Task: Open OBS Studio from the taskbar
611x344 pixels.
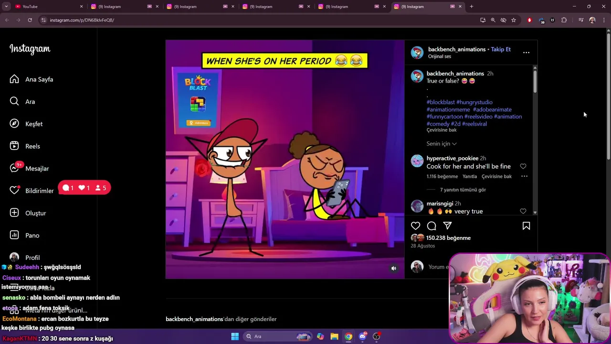Action: [377, 336]
